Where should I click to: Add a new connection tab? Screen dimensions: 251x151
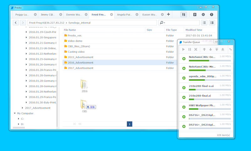click(x=168, y=14)
